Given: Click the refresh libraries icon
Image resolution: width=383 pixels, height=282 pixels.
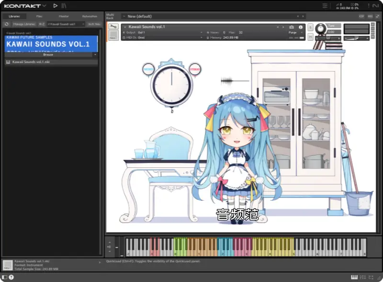Looking at the screenshot, I should tap(6, 23).
